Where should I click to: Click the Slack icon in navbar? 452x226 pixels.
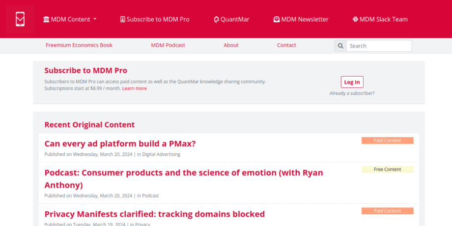pyautogui.click(x=355, y=20)
